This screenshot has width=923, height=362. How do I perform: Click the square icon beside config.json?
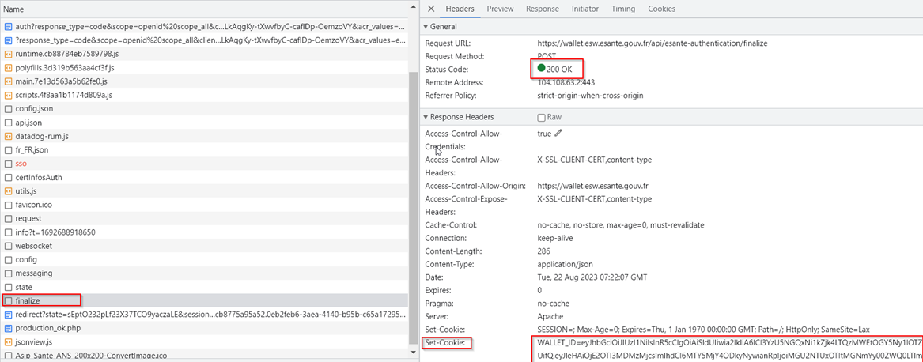click(9, 109)
